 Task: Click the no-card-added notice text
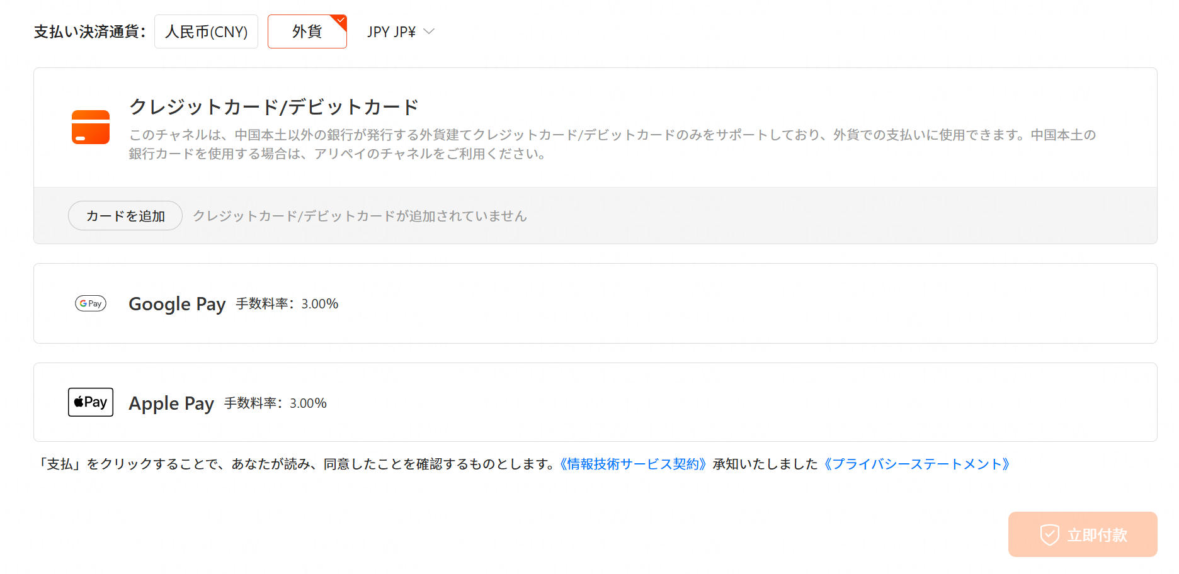[x=360, y=216]
